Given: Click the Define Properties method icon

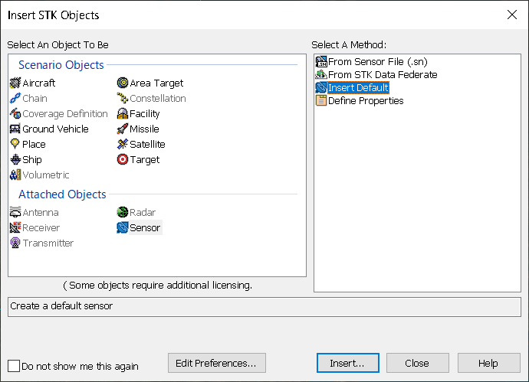Looking at the screenshot, I should pyautogui.click(x=321, y=100).
